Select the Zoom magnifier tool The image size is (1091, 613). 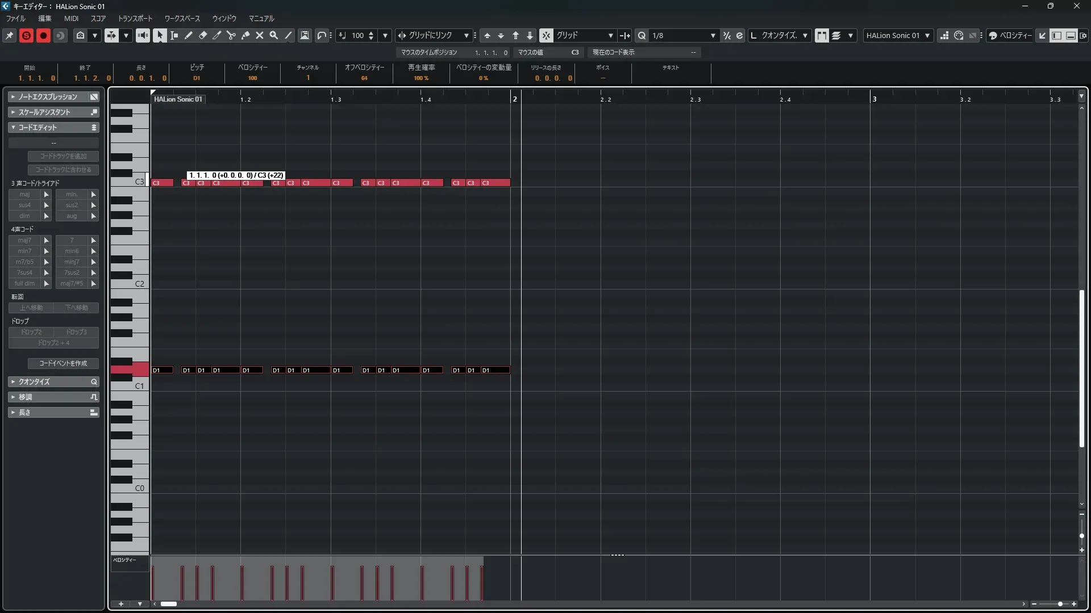click(274, 35)
